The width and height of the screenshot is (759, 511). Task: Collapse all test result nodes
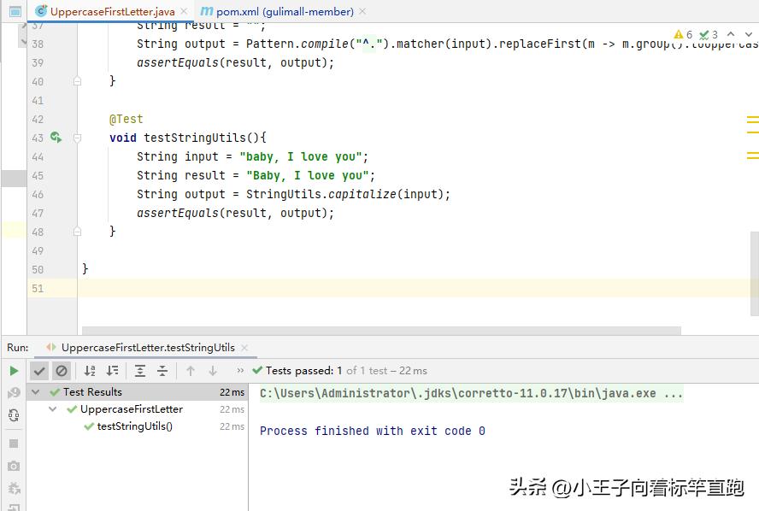tap(162, 371)
